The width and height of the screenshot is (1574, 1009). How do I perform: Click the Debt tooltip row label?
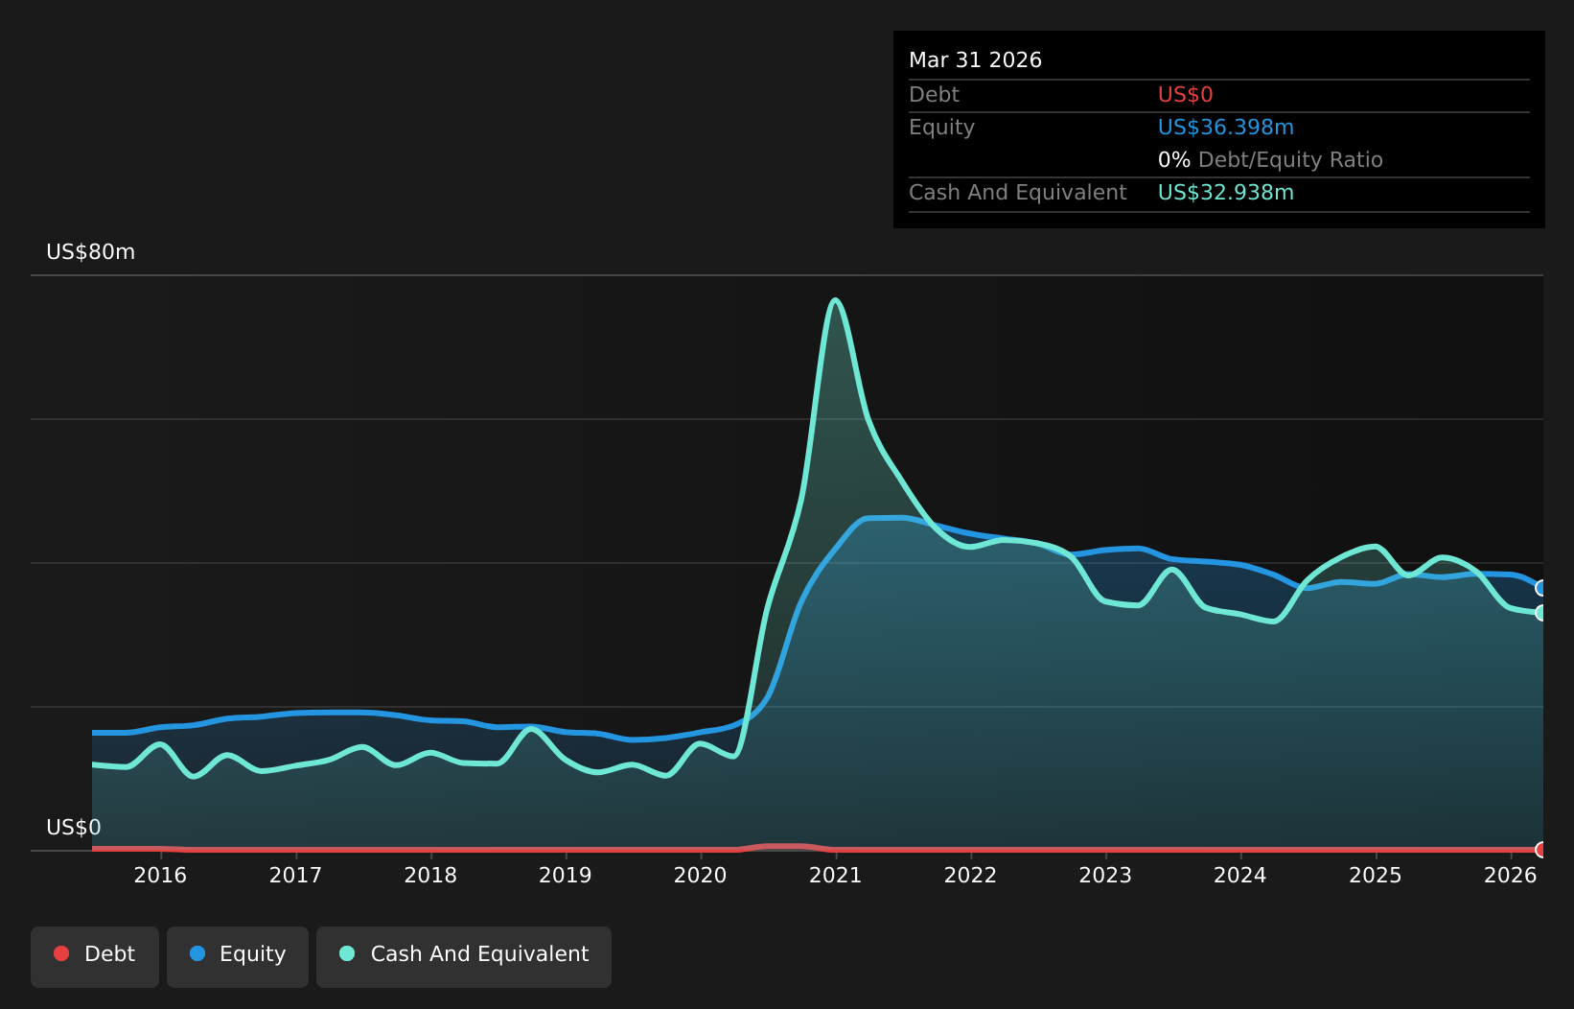(934, 95)
